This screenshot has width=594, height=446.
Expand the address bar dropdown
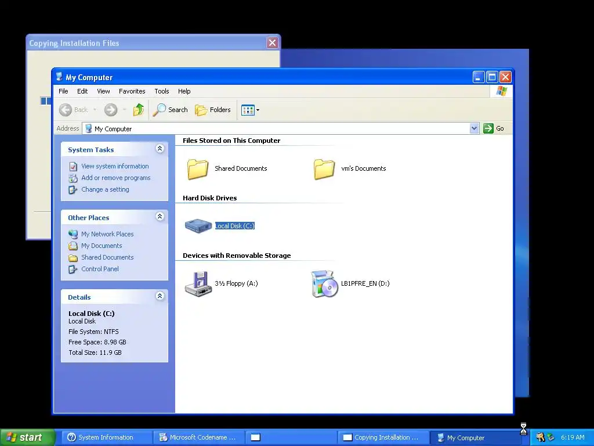click(474, 128)
